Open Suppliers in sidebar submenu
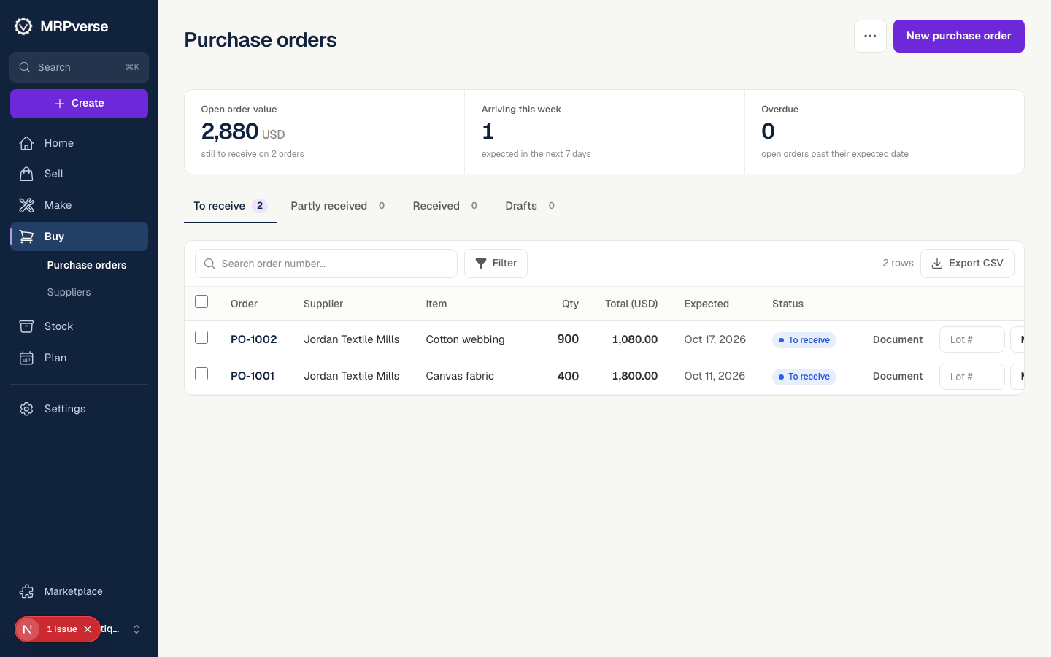1051x657 pixels. tap(69, 292)
